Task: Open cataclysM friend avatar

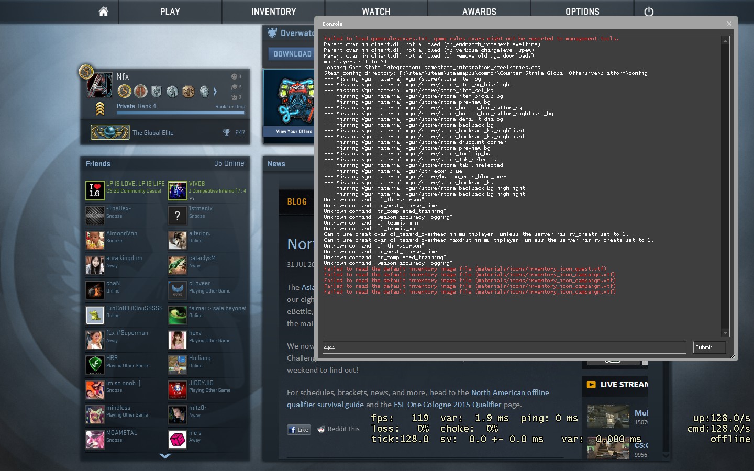Action: pyautogui.click(x=178, y=265)
